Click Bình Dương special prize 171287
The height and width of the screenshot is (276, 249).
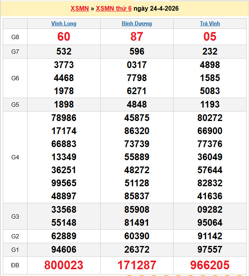[x=137, y=265]
